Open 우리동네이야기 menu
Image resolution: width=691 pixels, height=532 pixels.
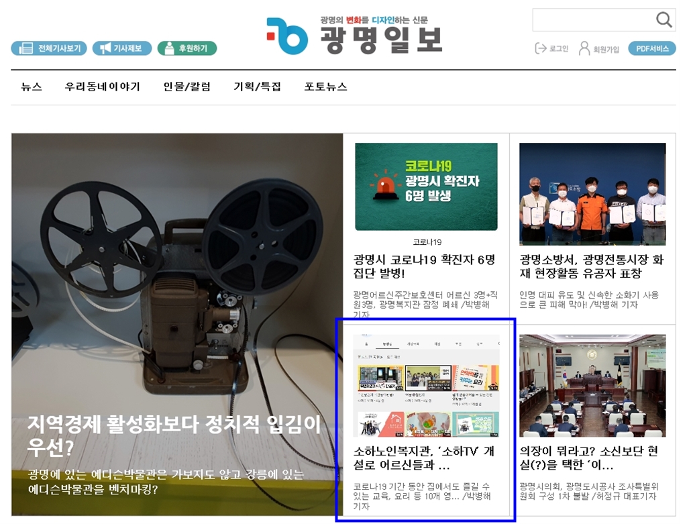[103, 87]
